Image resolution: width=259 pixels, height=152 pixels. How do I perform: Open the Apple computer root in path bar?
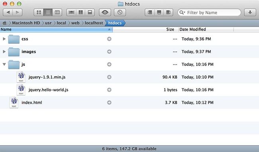click(5, 23)
